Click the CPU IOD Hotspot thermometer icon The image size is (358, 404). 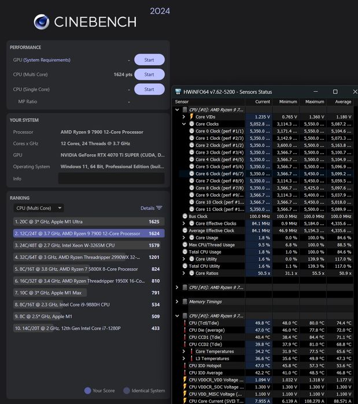(x=185, y=366)
